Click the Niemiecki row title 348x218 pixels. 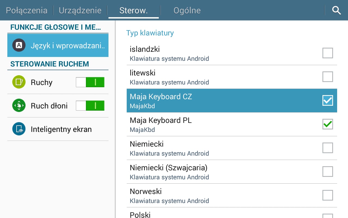pos(147,144)
